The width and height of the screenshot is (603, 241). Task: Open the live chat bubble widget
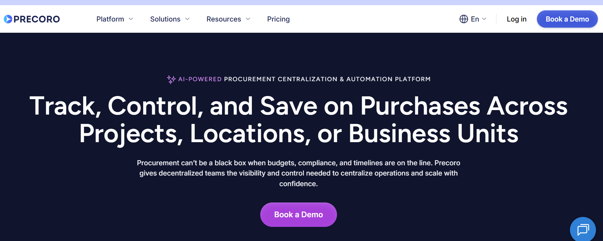pos(583,230)
